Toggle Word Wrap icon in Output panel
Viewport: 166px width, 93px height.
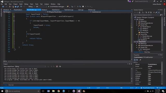[x=60, y=66]
